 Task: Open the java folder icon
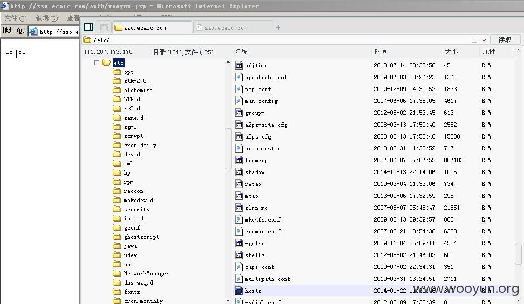click(x=116, y=246)
